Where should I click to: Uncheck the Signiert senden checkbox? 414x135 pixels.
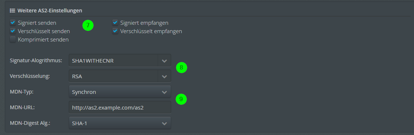tap(13, 23)
